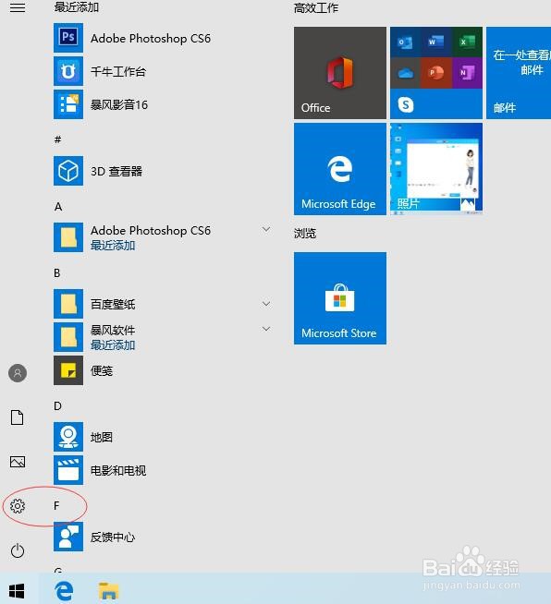Open 3D 查看器 app
551x604 pixels.
pyautogui.click(x=98, y=171)
